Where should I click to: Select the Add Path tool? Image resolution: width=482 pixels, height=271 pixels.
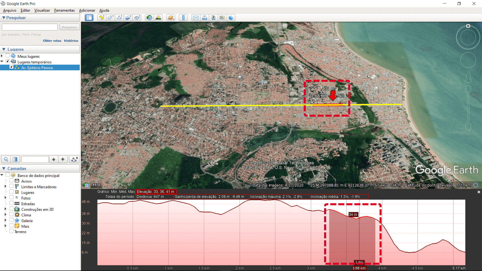pyautogui.click(x=119, y=18)
